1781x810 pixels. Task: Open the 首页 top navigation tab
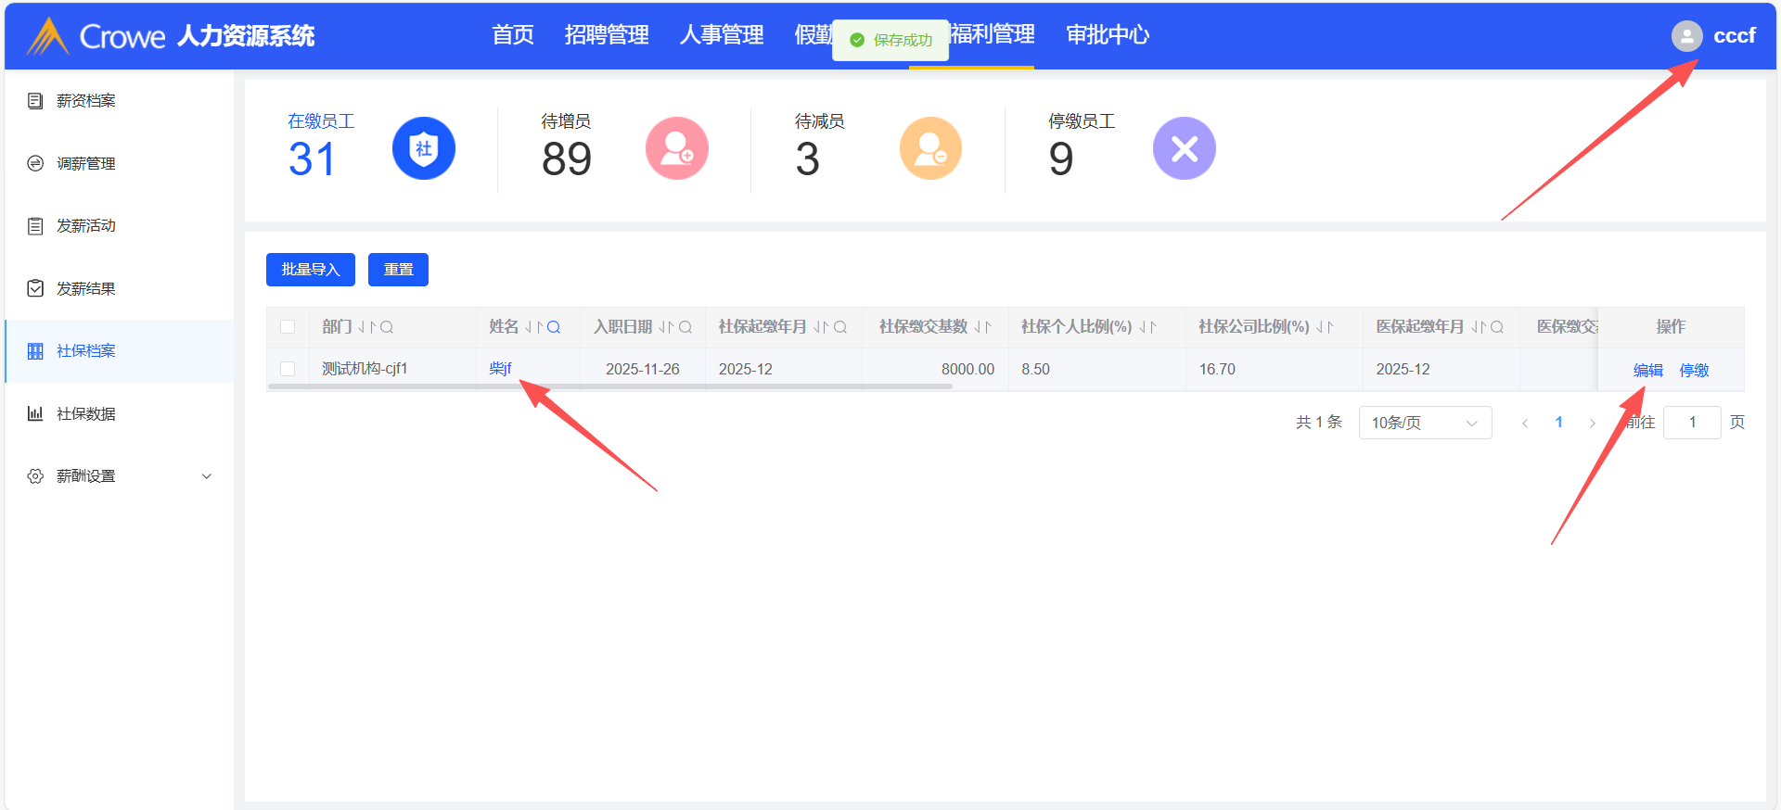click(x=513, y=35)
